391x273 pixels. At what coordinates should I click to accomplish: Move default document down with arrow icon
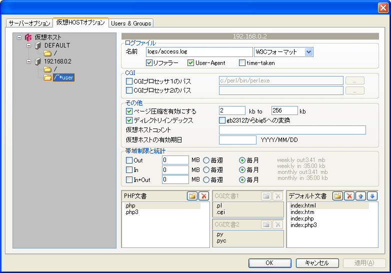(372, 196)
